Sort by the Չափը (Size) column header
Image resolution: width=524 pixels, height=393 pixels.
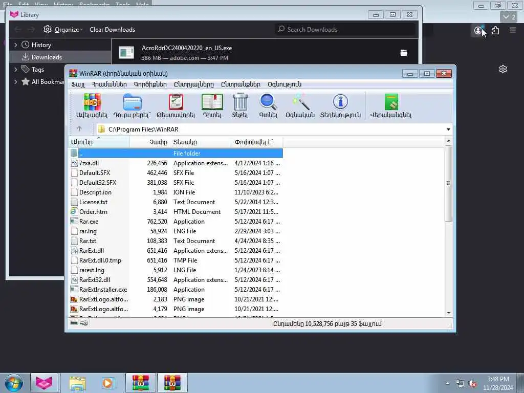pos(150,142)
